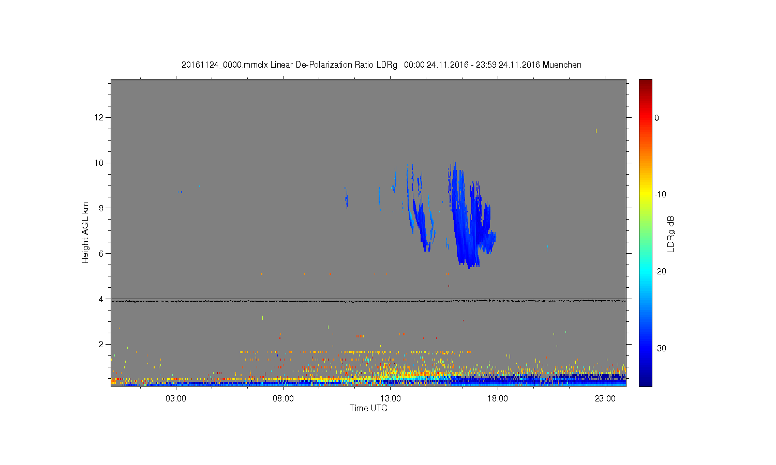
Task: Click the height tick label 10
Action: (100, 163)
